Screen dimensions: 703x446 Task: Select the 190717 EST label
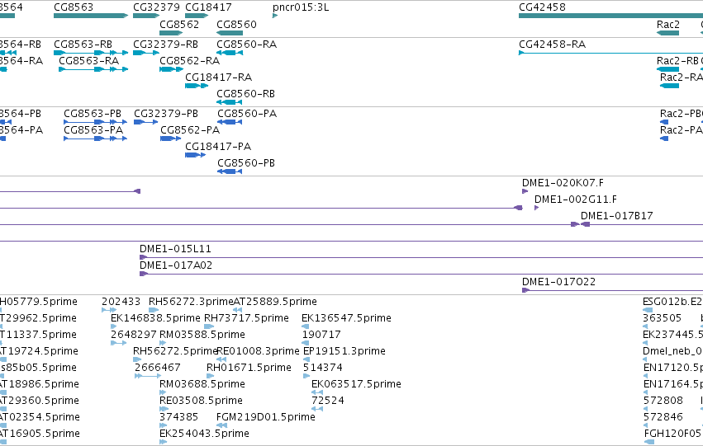[x=321, y=335]
